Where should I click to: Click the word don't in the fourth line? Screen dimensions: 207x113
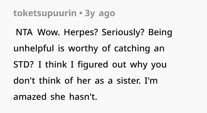[24, 81]
